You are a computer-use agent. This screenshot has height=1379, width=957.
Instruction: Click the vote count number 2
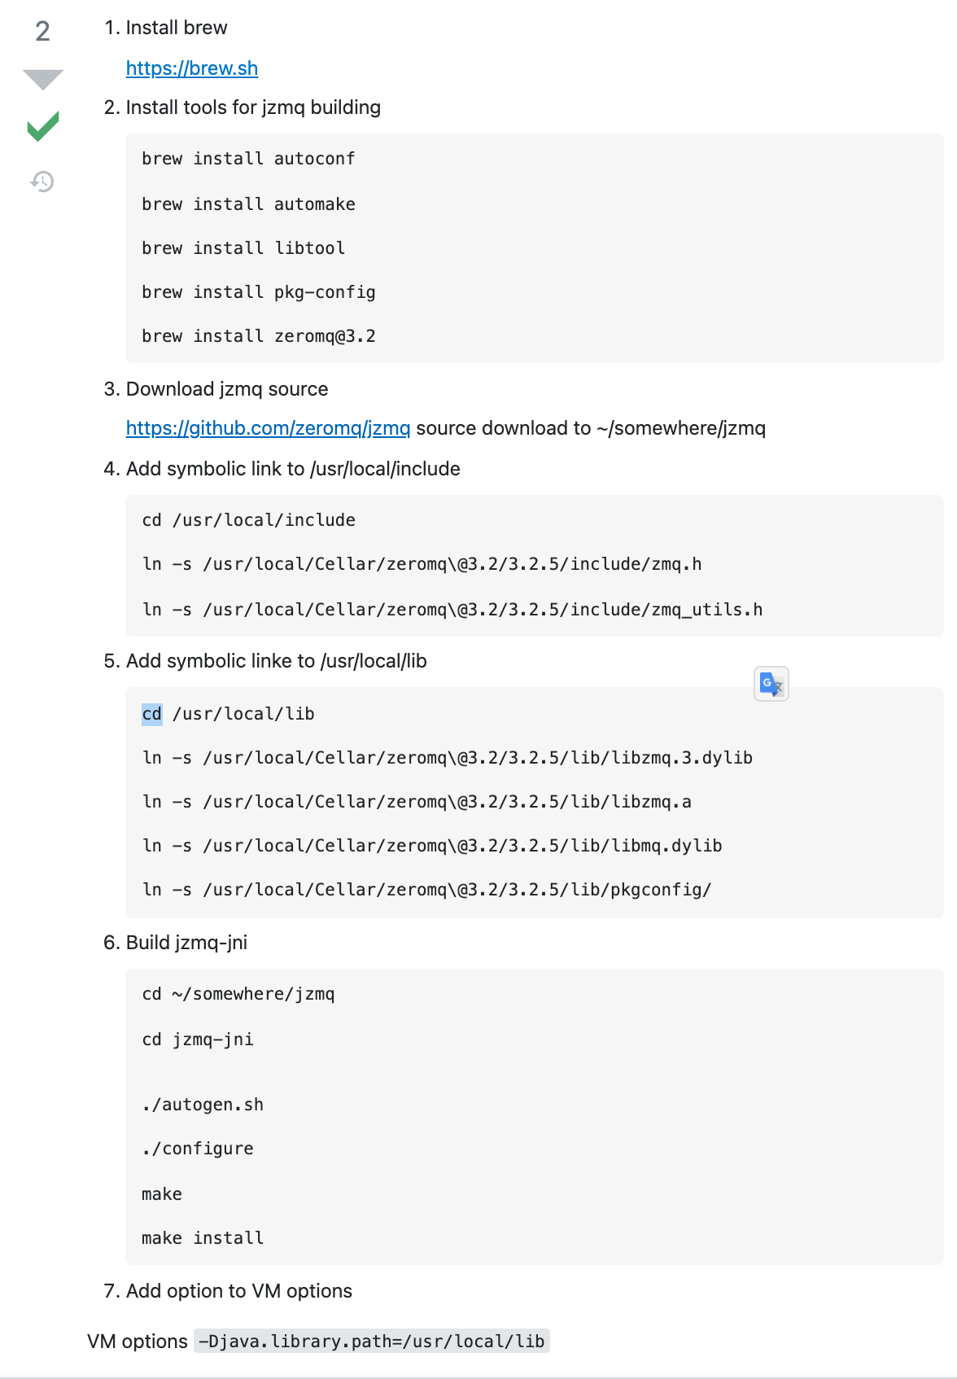click(43, 31)
